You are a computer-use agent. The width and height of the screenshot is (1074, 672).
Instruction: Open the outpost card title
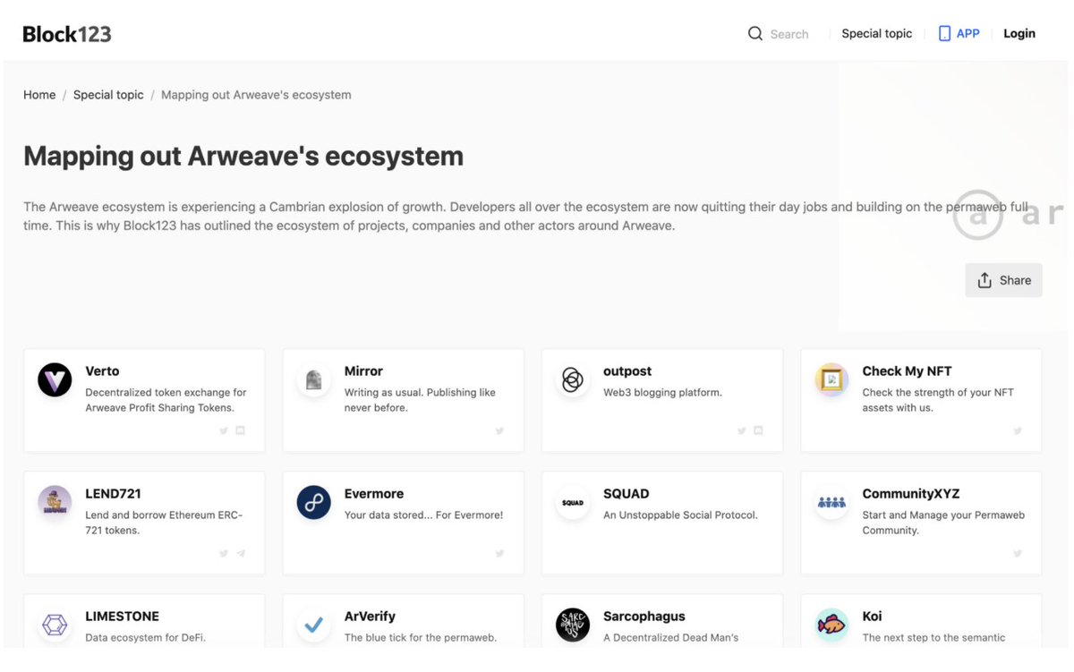(x=627, y=371)
